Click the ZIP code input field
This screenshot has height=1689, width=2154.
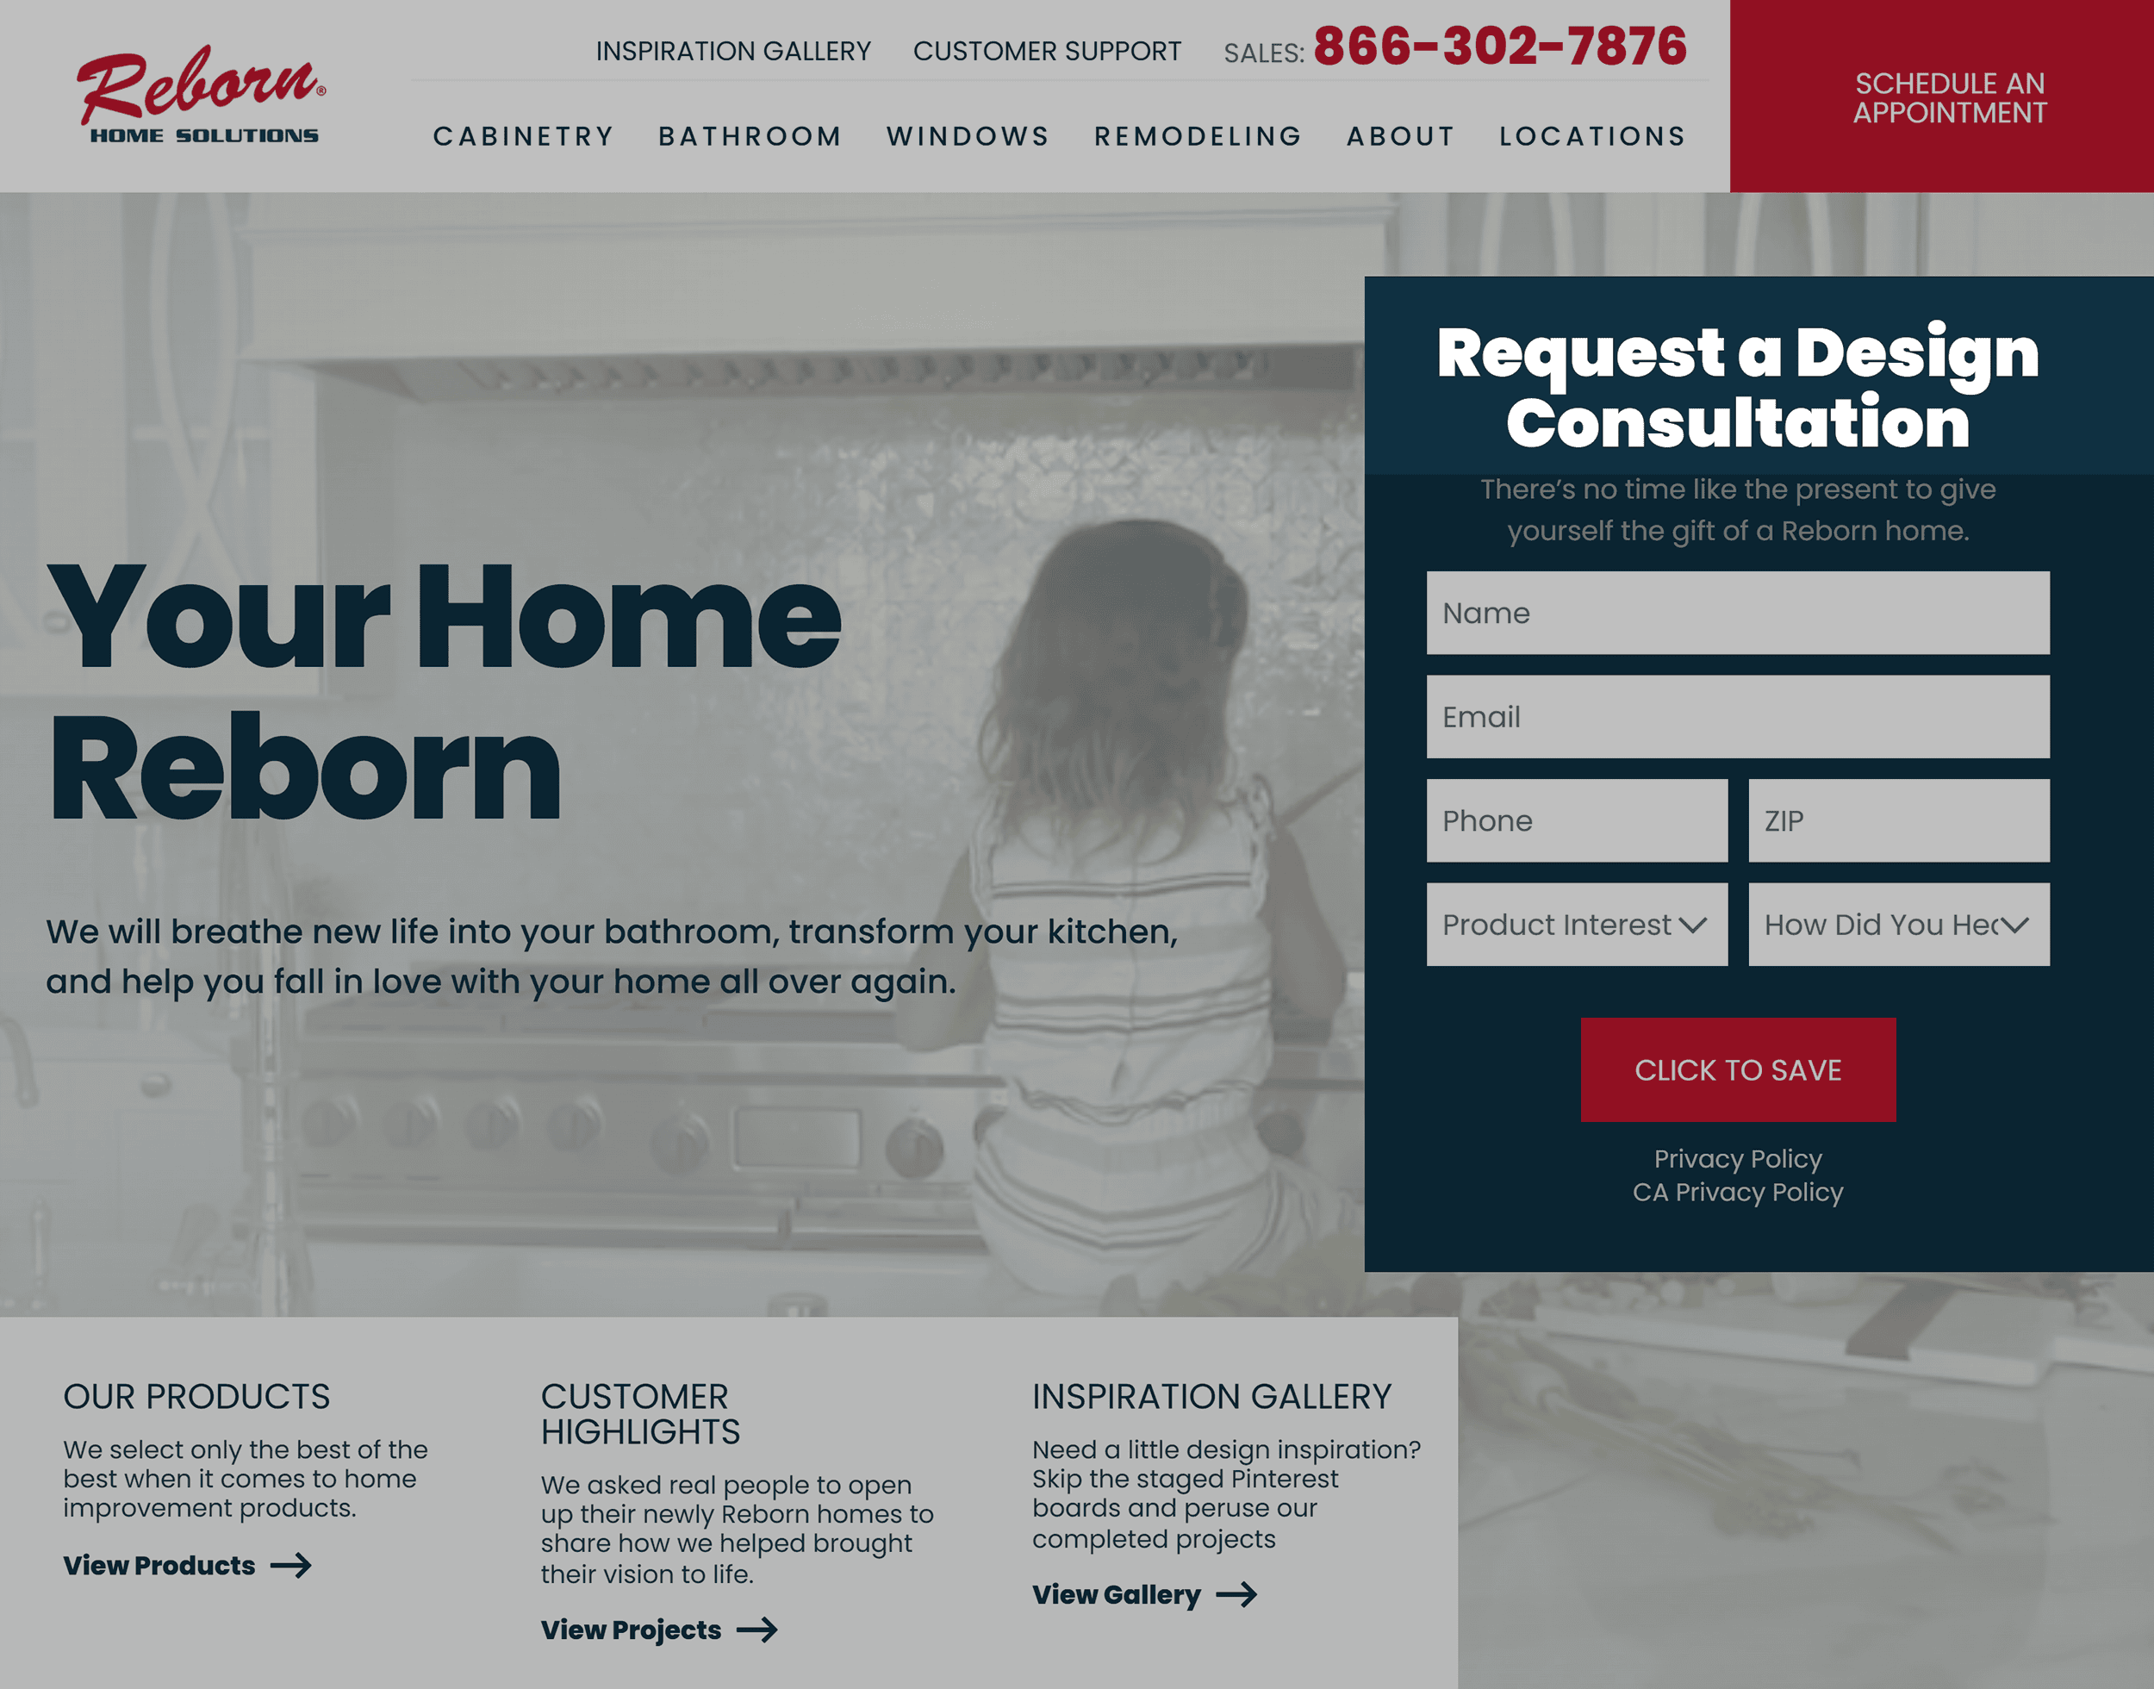(1899, 820)
